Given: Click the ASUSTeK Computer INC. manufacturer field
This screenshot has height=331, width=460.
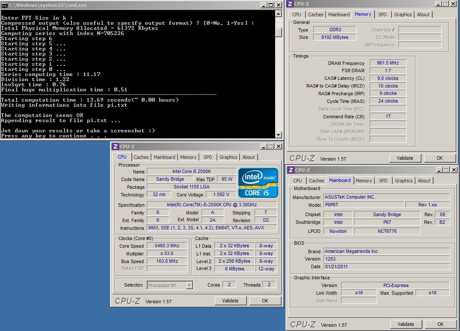Looking at the screenshot, I should point(387,197).
